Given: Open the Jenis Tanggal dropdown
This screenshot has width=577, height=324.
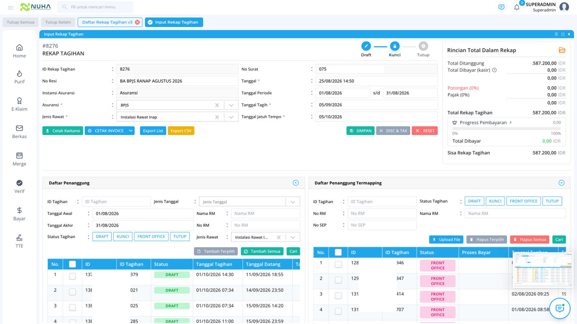Looking at the screenshot, I should [293, 202].
